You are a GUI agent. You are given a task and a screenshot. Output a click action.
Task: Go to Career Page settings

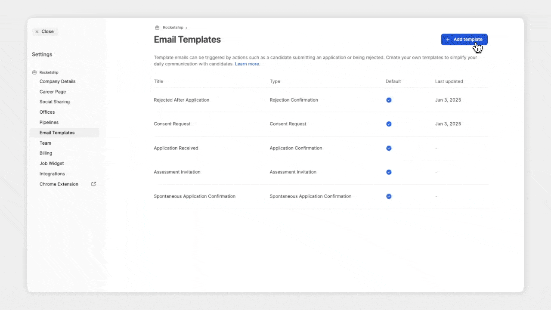(x=53, y=92)
